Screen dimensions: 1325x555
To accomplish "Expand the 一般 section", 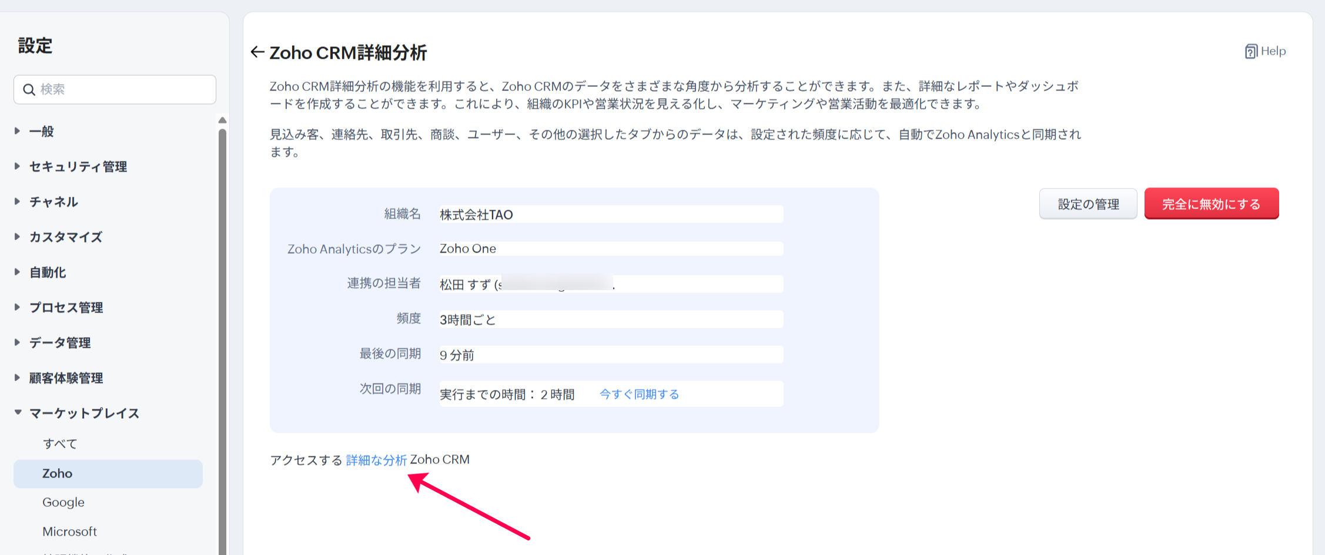I will (x=41, y=132).
